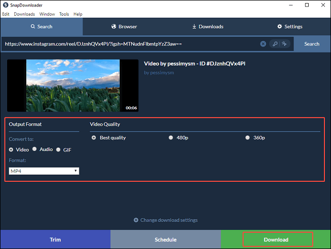Image resolution: width=331 pixels, height=249 pixels.
Task: Click the magnifier icon on Search tab
Action: pos(33,26)
